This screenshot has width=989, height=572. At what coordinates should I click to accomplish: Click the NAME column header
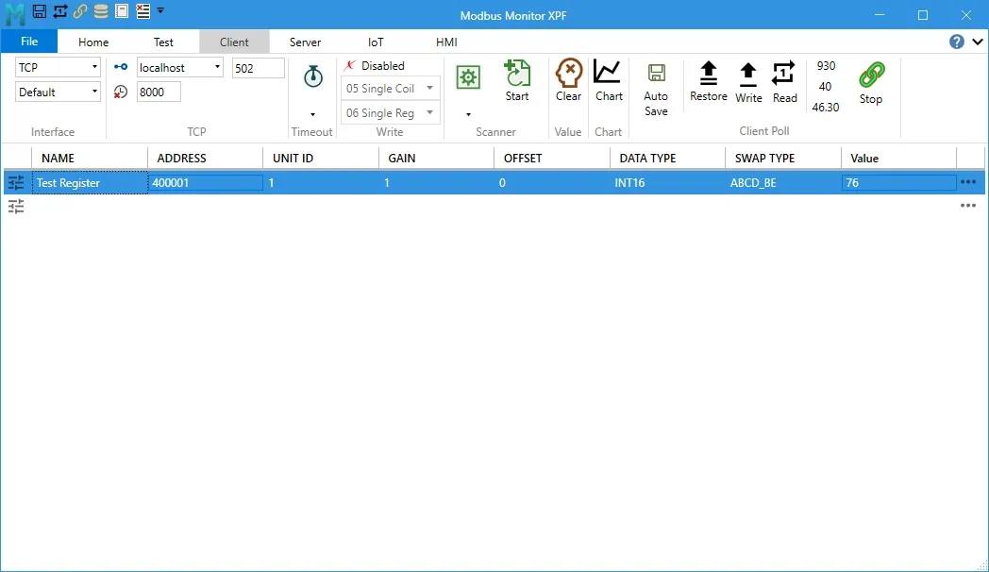click(x=90, y=158)
